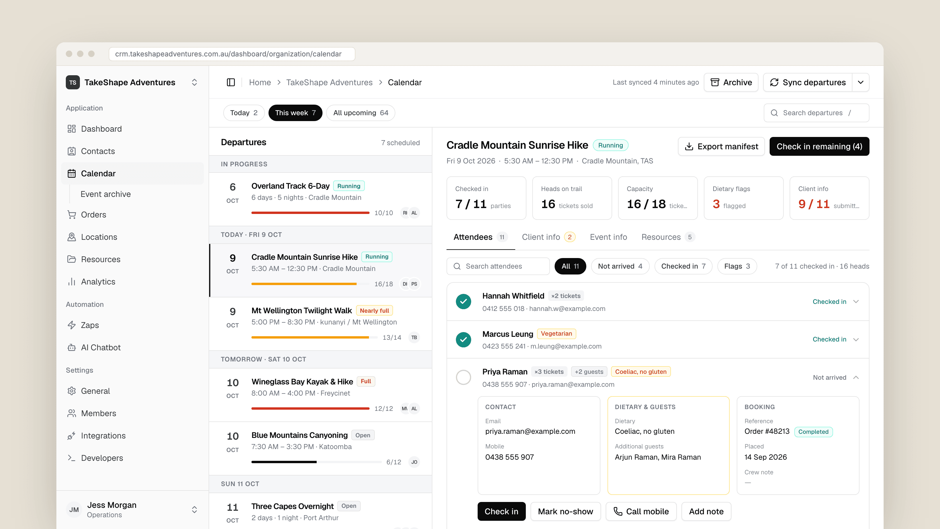Click Check in remaining (4)
940x529 pixels.
click(819, 146)
